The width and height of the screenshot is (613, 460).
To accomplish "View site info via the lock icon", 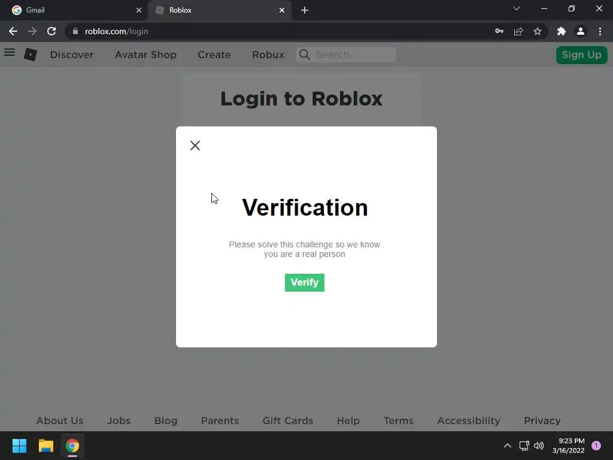I will pyautogui.click(x=75, y=31).
